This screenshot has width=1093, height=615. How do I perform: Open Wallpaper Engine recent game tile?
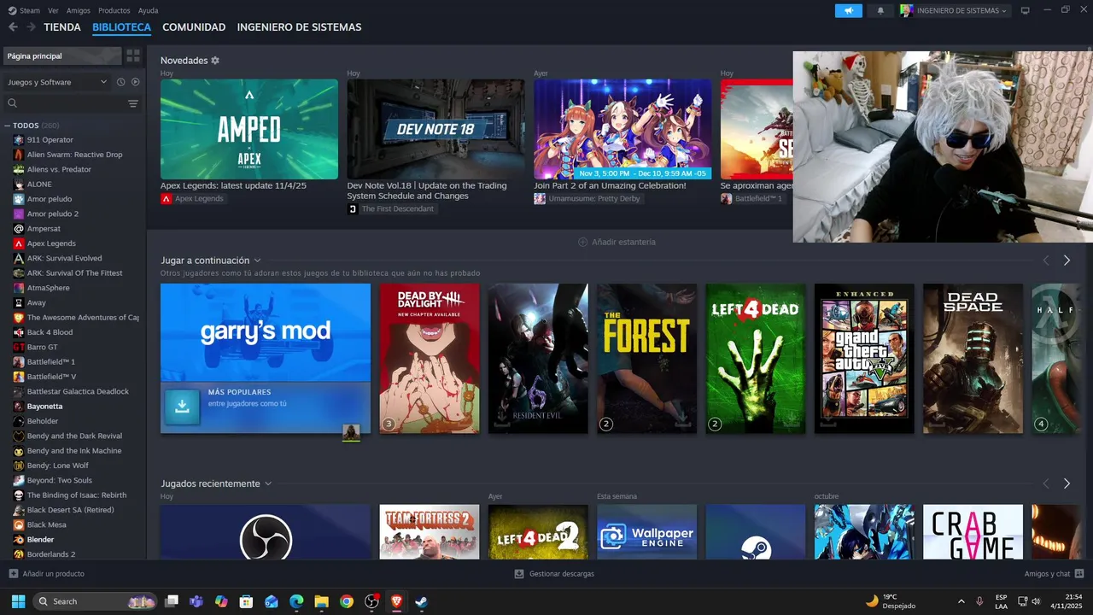(646, 531)
